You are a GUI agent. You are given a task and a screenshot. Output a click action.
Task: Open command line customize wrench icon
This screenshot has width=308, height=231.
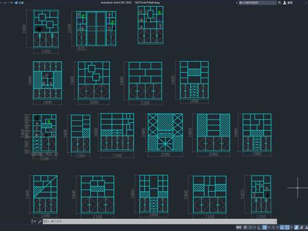(40, 221)
